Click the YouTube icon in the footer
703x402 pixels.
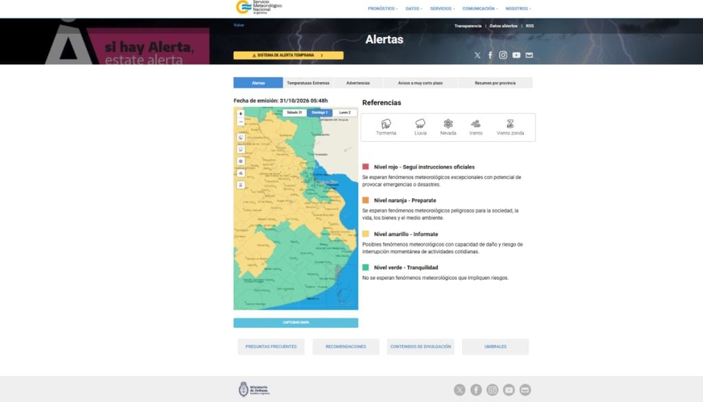[x=509, y=390]
